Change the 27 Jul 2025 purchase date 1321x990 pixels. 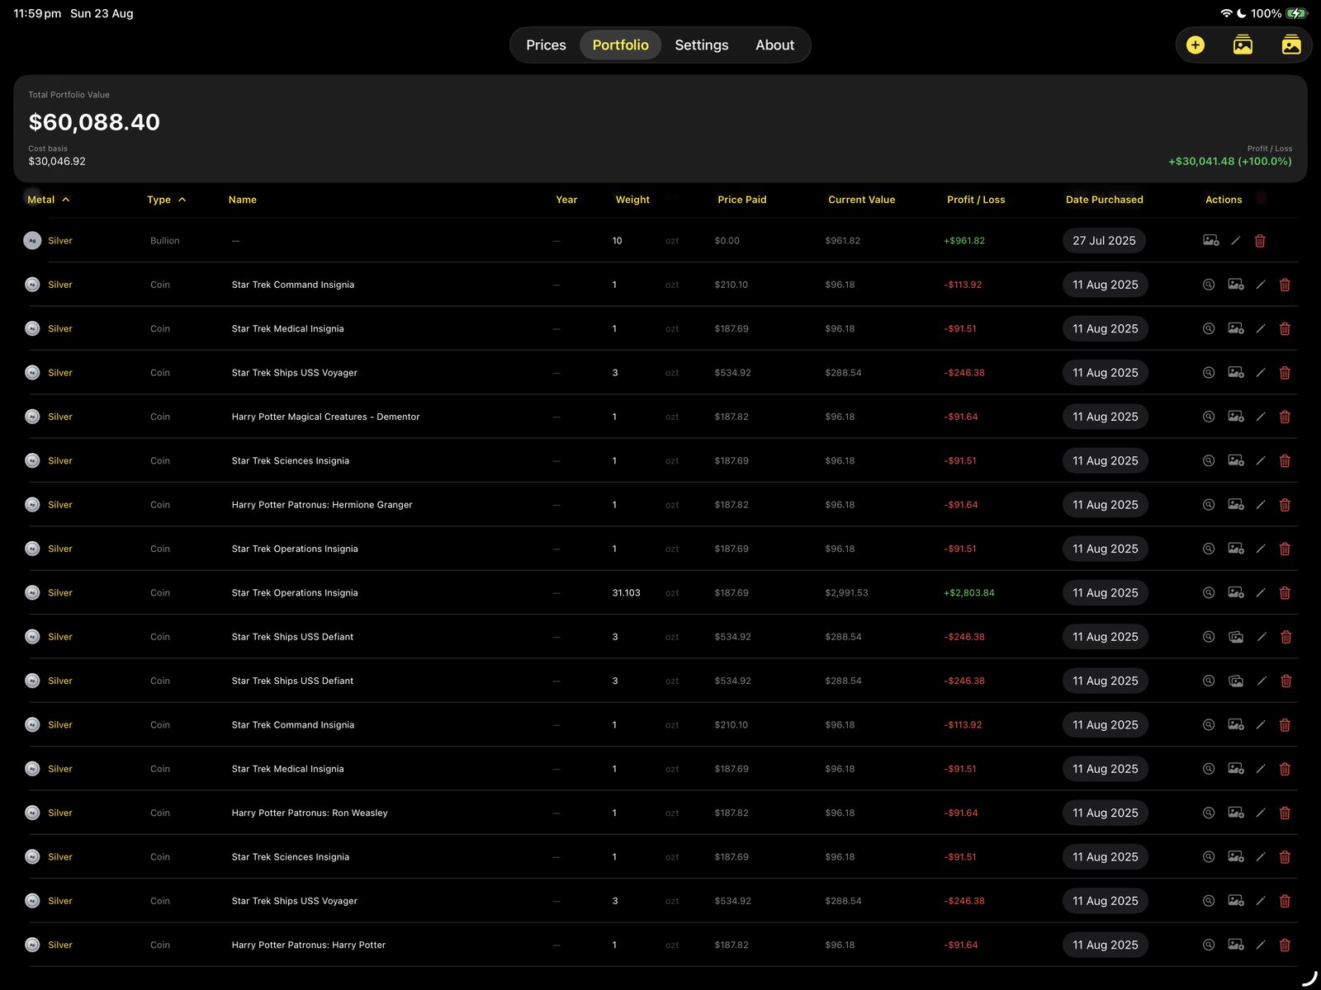(1104, 241)
